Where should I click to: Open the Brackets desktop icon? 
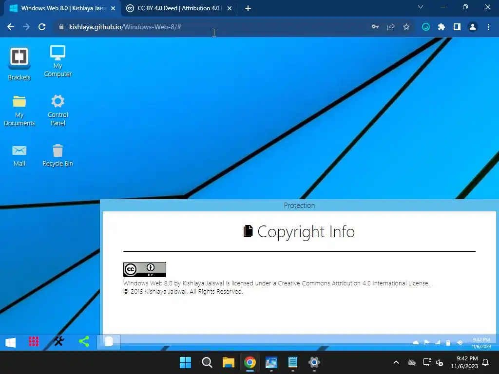[19, 64]
